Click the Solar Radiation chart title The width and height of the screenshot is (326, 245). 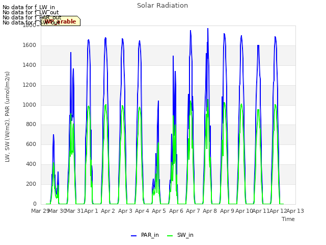click(162, 6)
